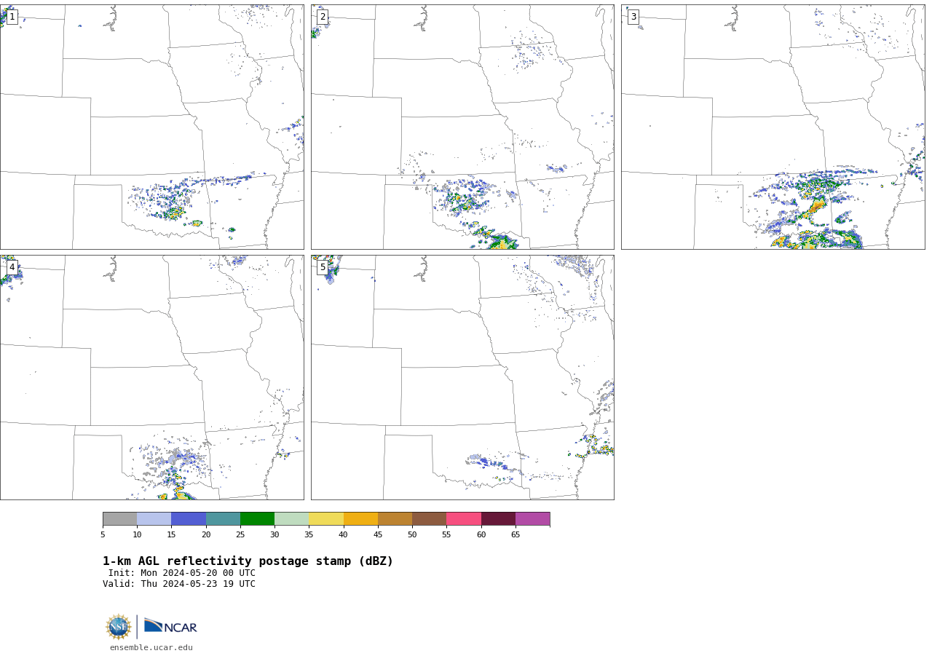Click the purple 65+ dBZ swatch

[x=533, y=519]
